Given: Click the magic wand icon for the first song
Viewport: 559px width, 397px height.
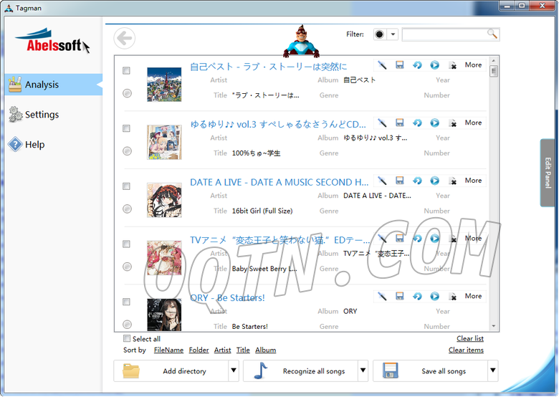Looking at the screenshot, I should 382,65.
